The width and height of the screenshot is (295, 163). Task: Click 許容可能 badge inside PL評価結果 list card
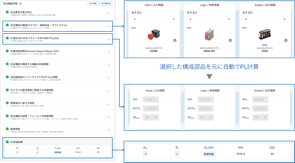58,152
